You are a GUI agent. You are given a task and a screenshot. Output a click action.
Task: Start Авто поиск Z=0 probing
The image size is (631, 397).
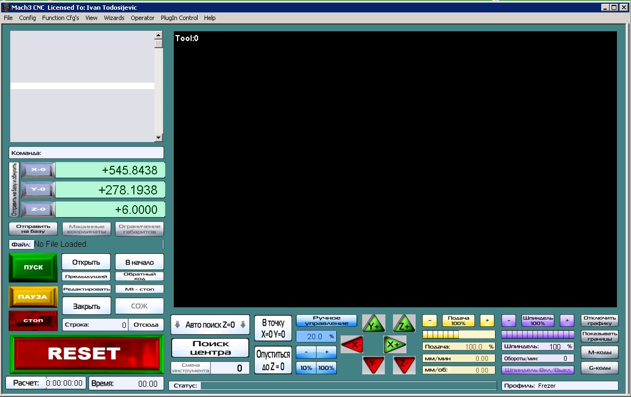[x=210, y=325]
